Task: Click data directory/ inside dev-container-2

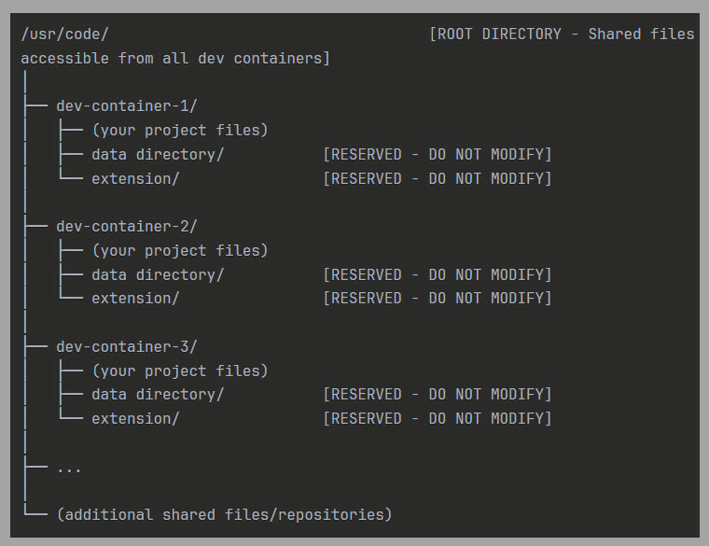Action: pyautogui.click(x=158, y=274)
